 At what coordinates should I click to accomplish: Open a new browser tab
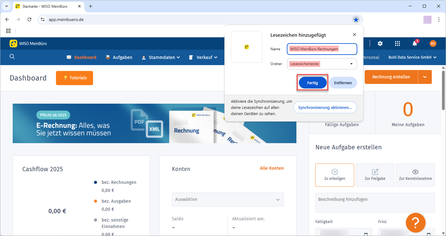point(91,6)
